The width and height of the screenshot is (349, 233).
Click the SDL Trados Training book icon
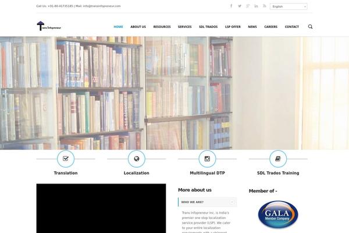point(278,159)
